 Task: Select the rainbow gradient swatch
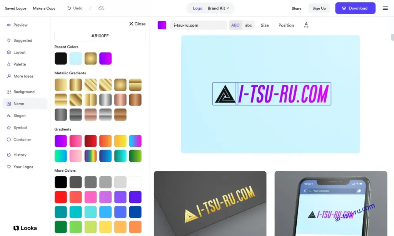click(x=90, y=156)
